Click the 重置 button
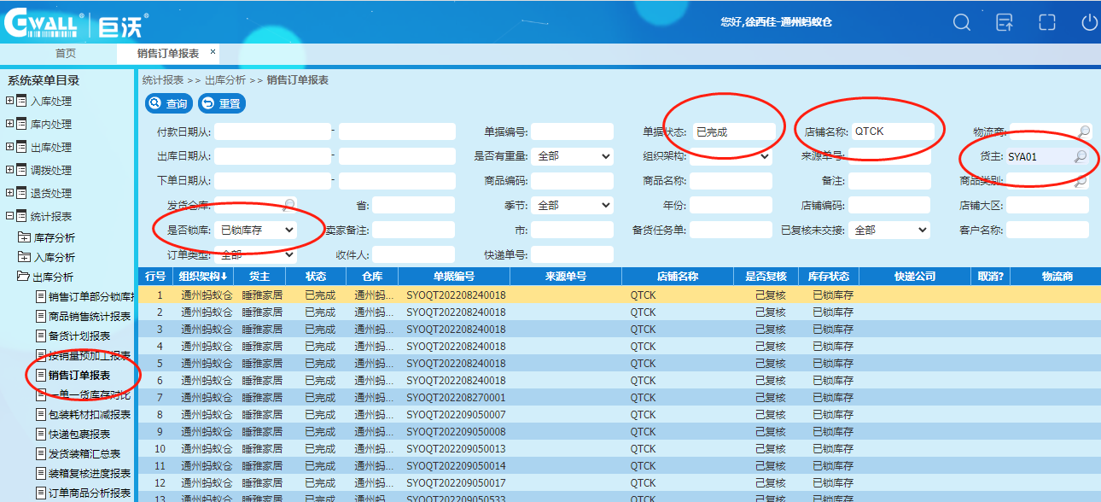 [x=221, y=103]
